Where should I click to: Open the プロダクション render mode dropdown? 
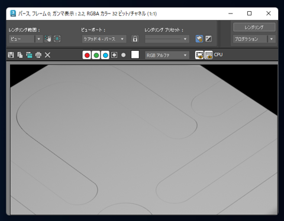click(254, 39)
